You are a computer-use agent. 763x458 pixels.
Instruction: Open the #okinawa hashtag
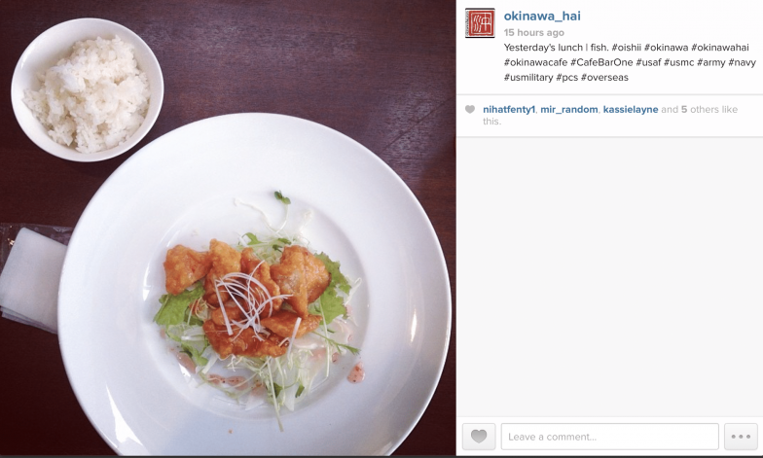pyautogui.click(x=666, y=48)
